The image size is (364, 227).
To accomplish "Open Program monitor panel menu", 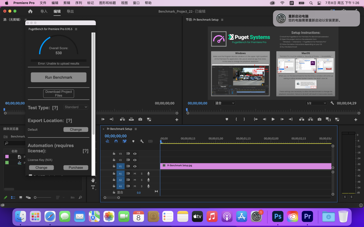I will pyautogui.click(x=222, y=20).
